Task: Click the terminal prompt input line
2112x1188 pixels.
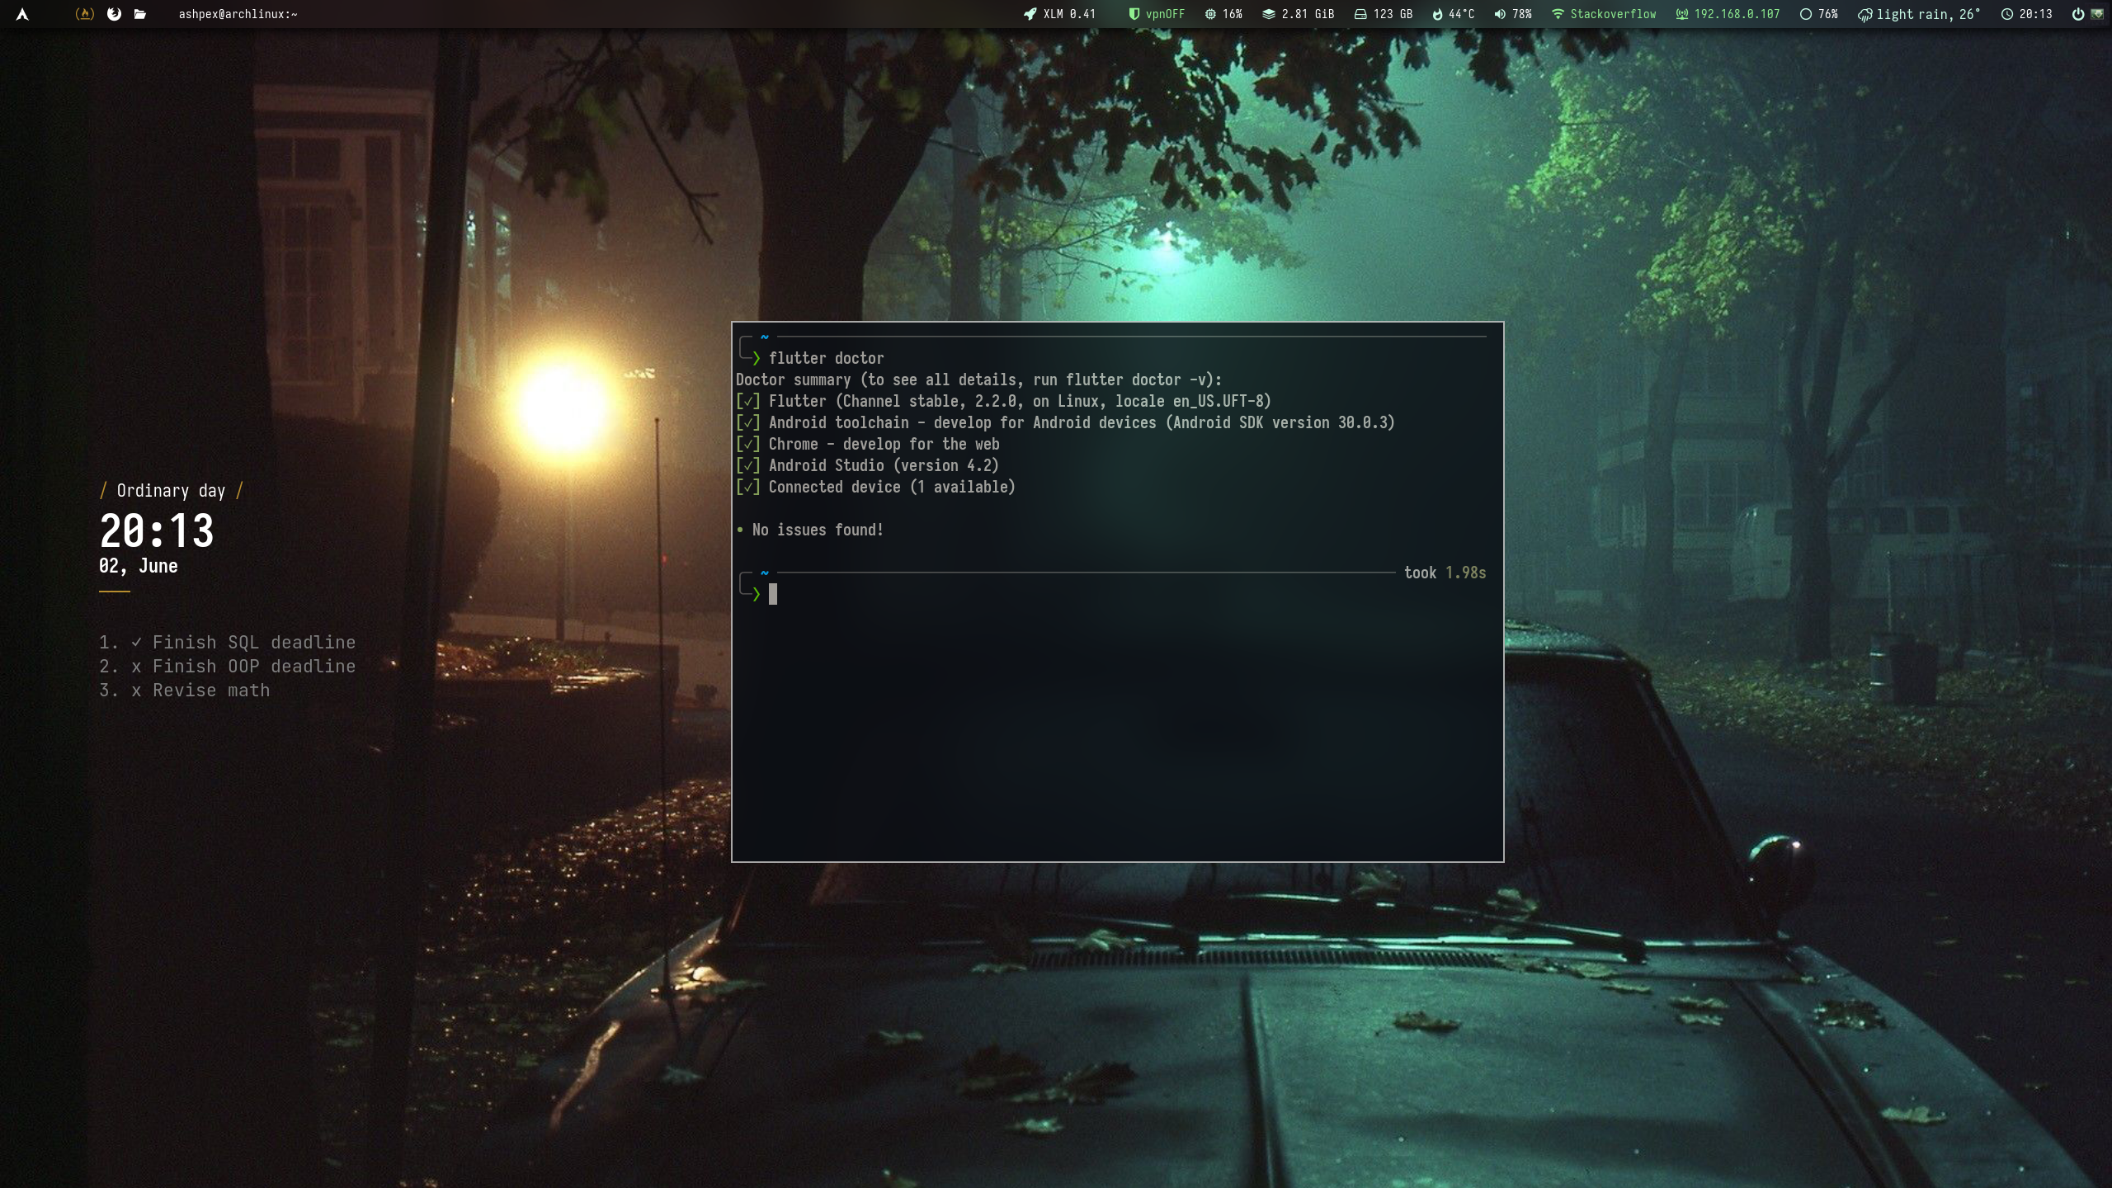Action: [773, 594]
